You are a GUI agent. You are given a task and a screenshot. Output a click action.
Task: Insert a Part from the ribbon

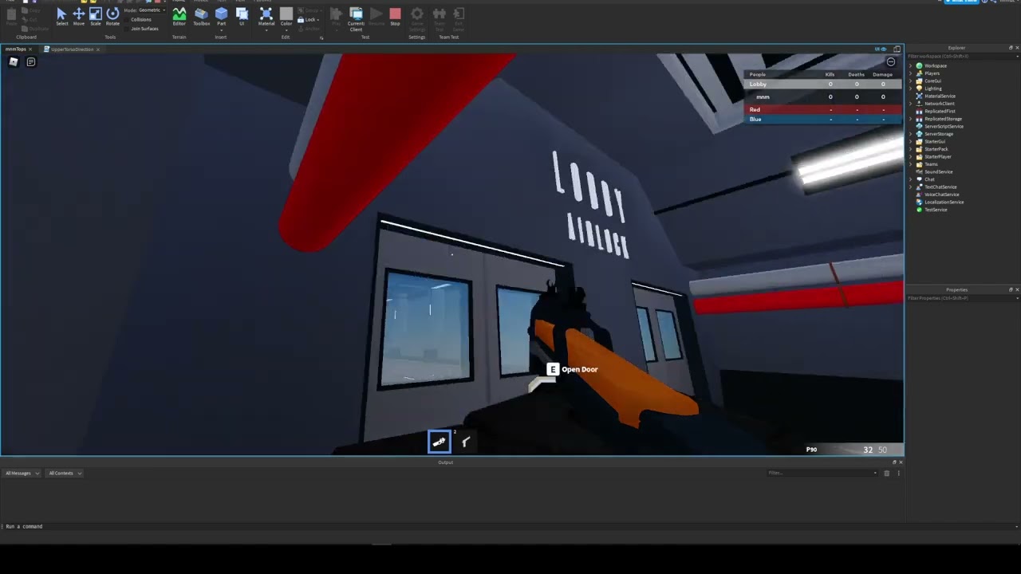point(222,16)
